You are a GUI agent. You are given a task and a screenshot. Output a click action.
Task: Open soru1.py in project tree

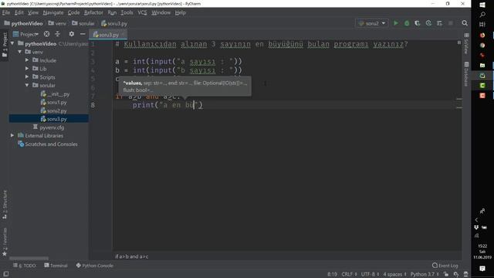coord(53,102)
